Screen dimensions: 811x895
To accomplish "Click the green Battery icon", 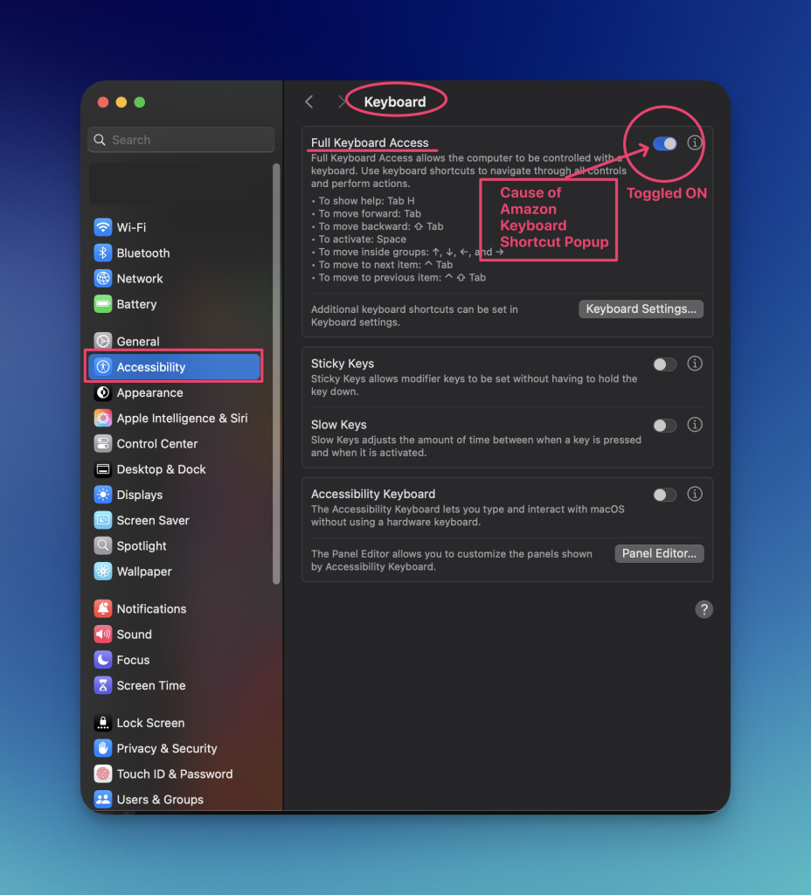I will point(103,304).
